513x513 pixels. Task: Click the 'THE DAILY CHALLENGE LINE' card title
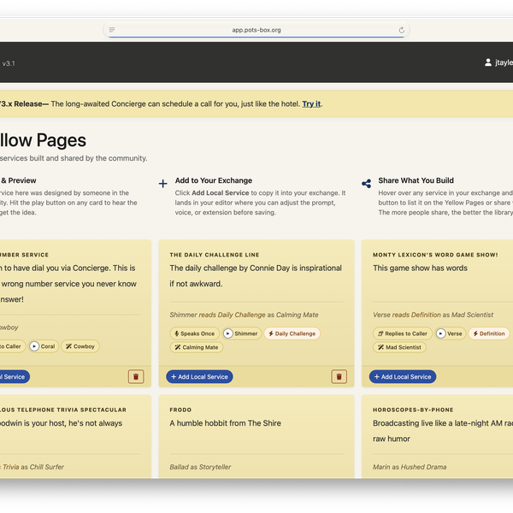click(215, 255)
